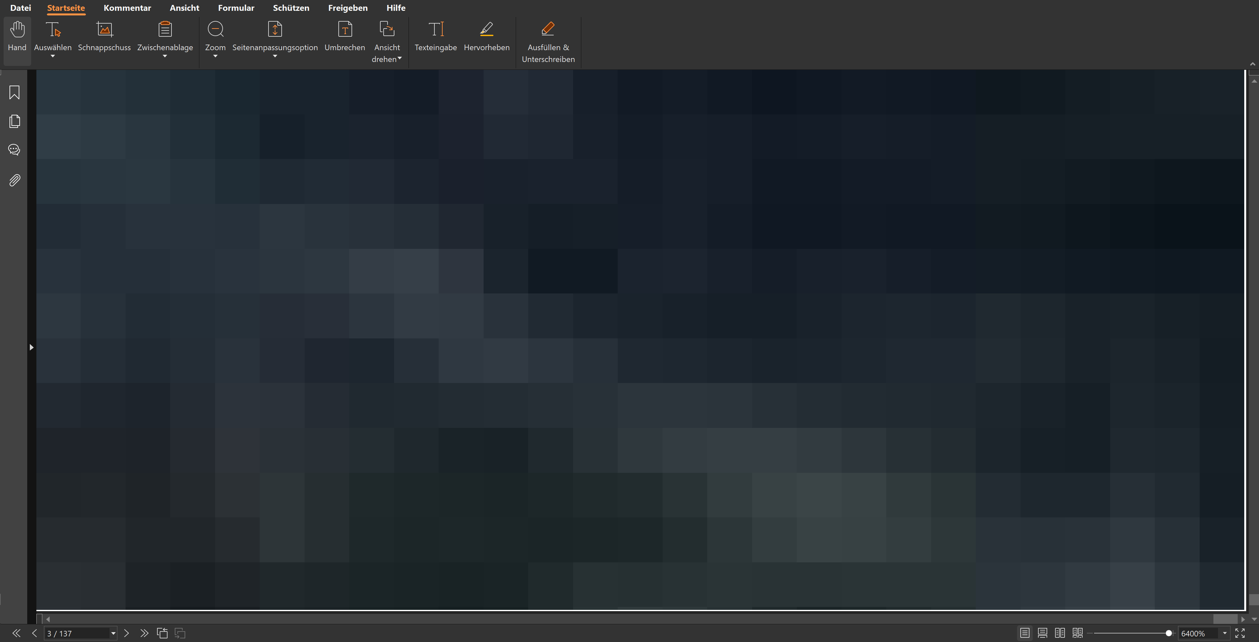Click the horizontal scrollbar thumb
Viewport: 1259px width, 642px height.
coord(1225,619)
